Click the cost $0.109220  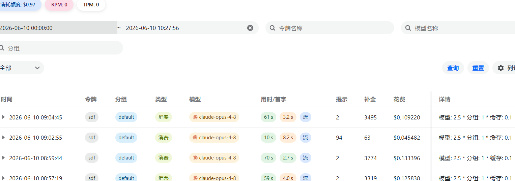tap(407, 117)
